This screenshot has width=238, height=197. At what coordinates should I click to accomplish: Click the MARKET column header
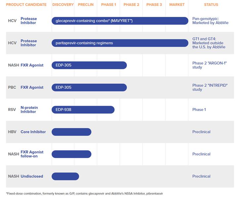pyautogui.click(x=177, y=5)
